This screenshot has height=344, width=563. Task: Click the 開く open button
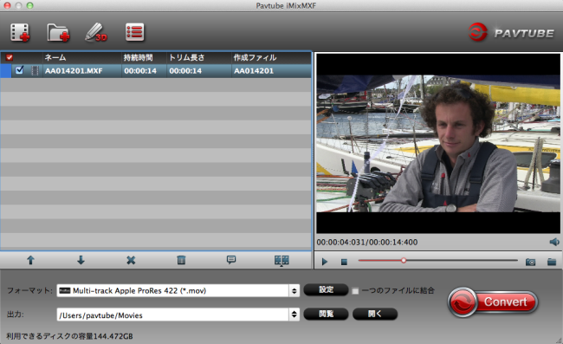375,314
